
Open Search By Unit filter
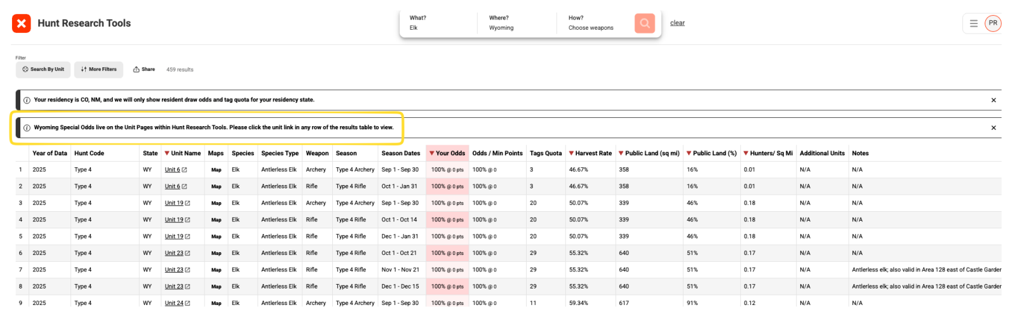(43, 70)
